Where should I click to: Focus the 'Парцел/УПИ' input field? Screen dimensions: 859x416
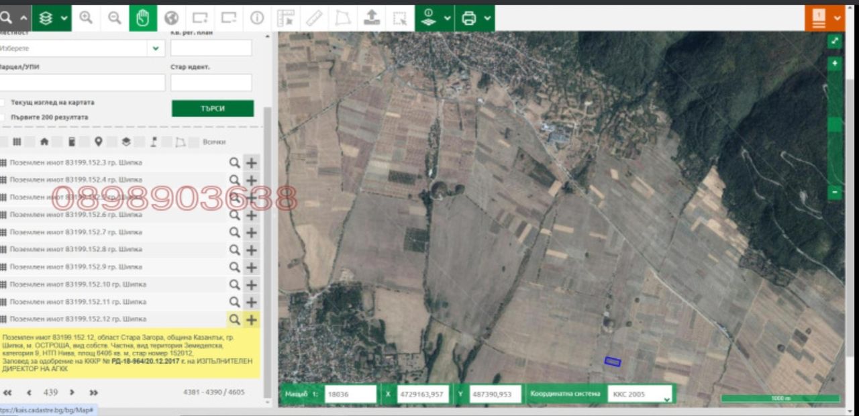[x=82, y=83]
